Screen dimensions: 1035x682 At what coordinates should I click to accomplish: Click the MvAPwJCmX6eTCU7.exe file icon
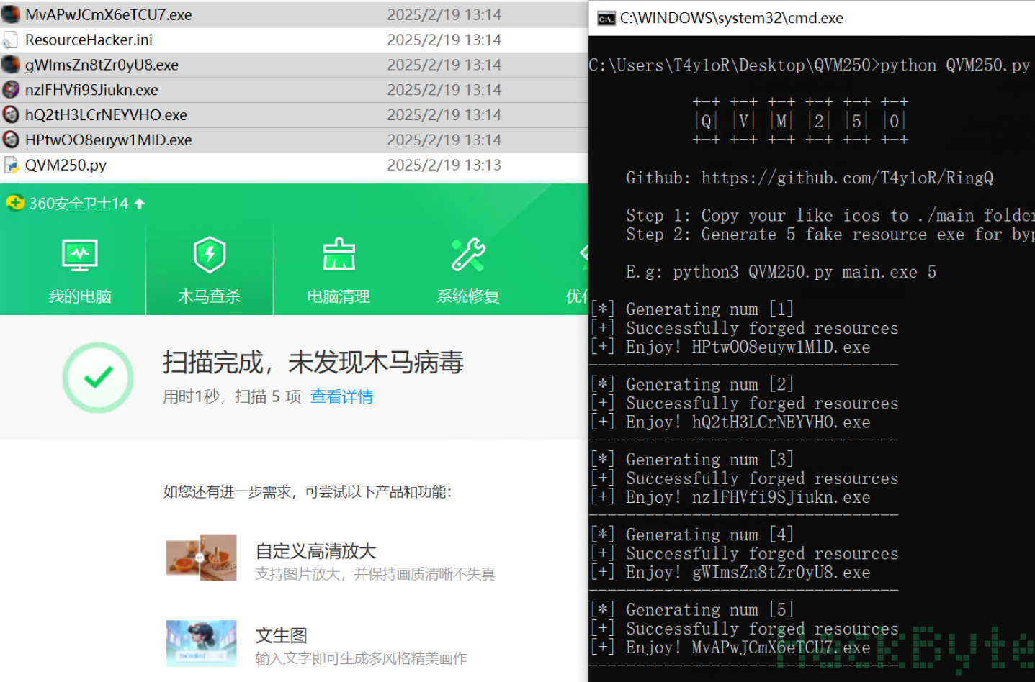[x=11, y=14]
